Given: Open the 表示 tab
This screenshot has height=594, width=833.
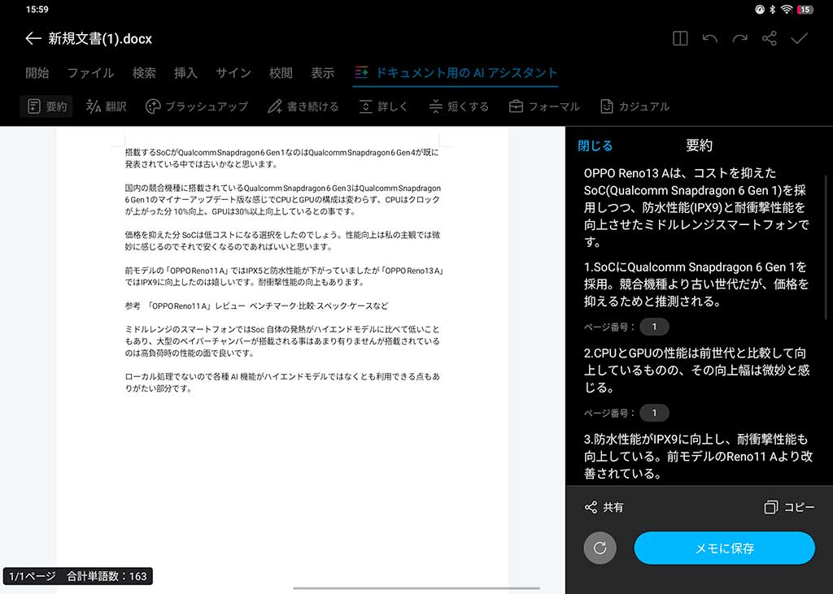Looking at the screenshot, I should [x=322, y=72].
